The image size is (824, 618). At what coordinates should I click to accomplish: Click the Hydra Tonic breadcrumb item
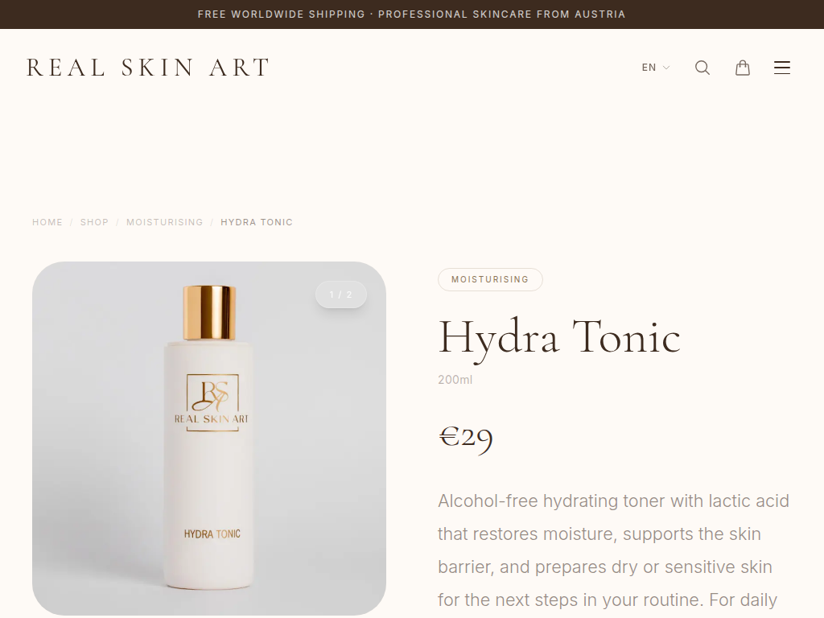click(257, 222)
